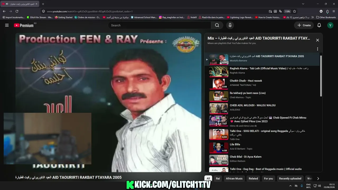Screen dimensions: 338x190
Task: Open the browser profile M icon
Action: point(321,11)
